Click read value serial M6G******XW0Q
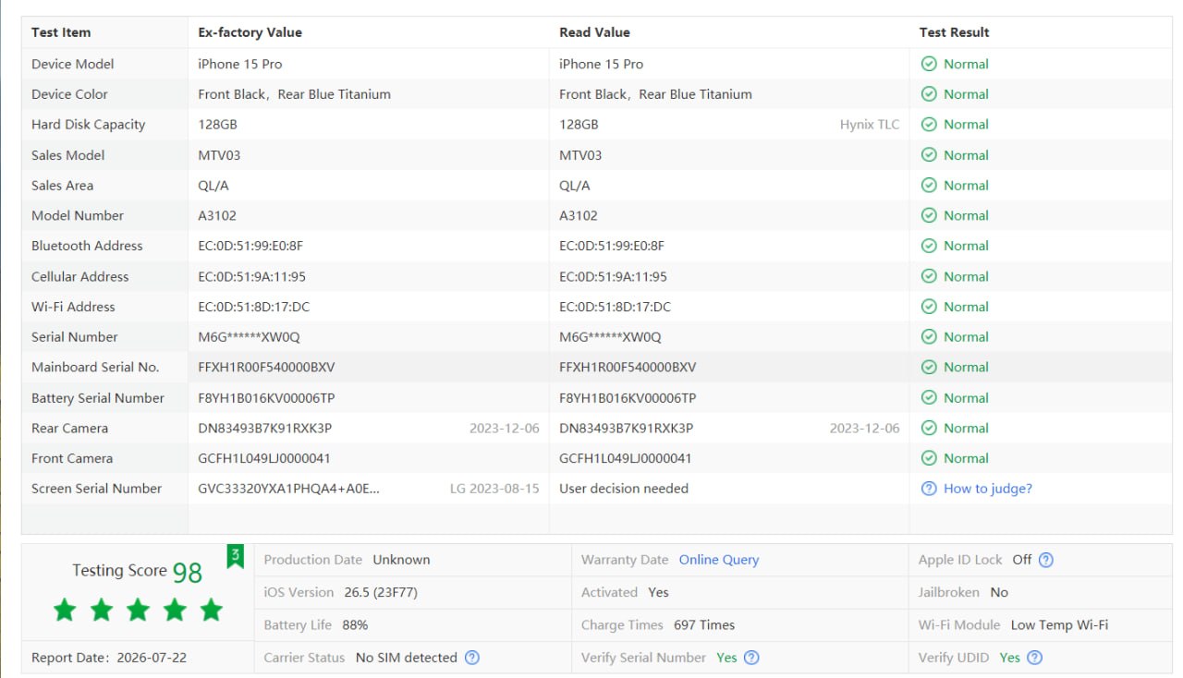 pyautogui.click(x=610, y=337)
